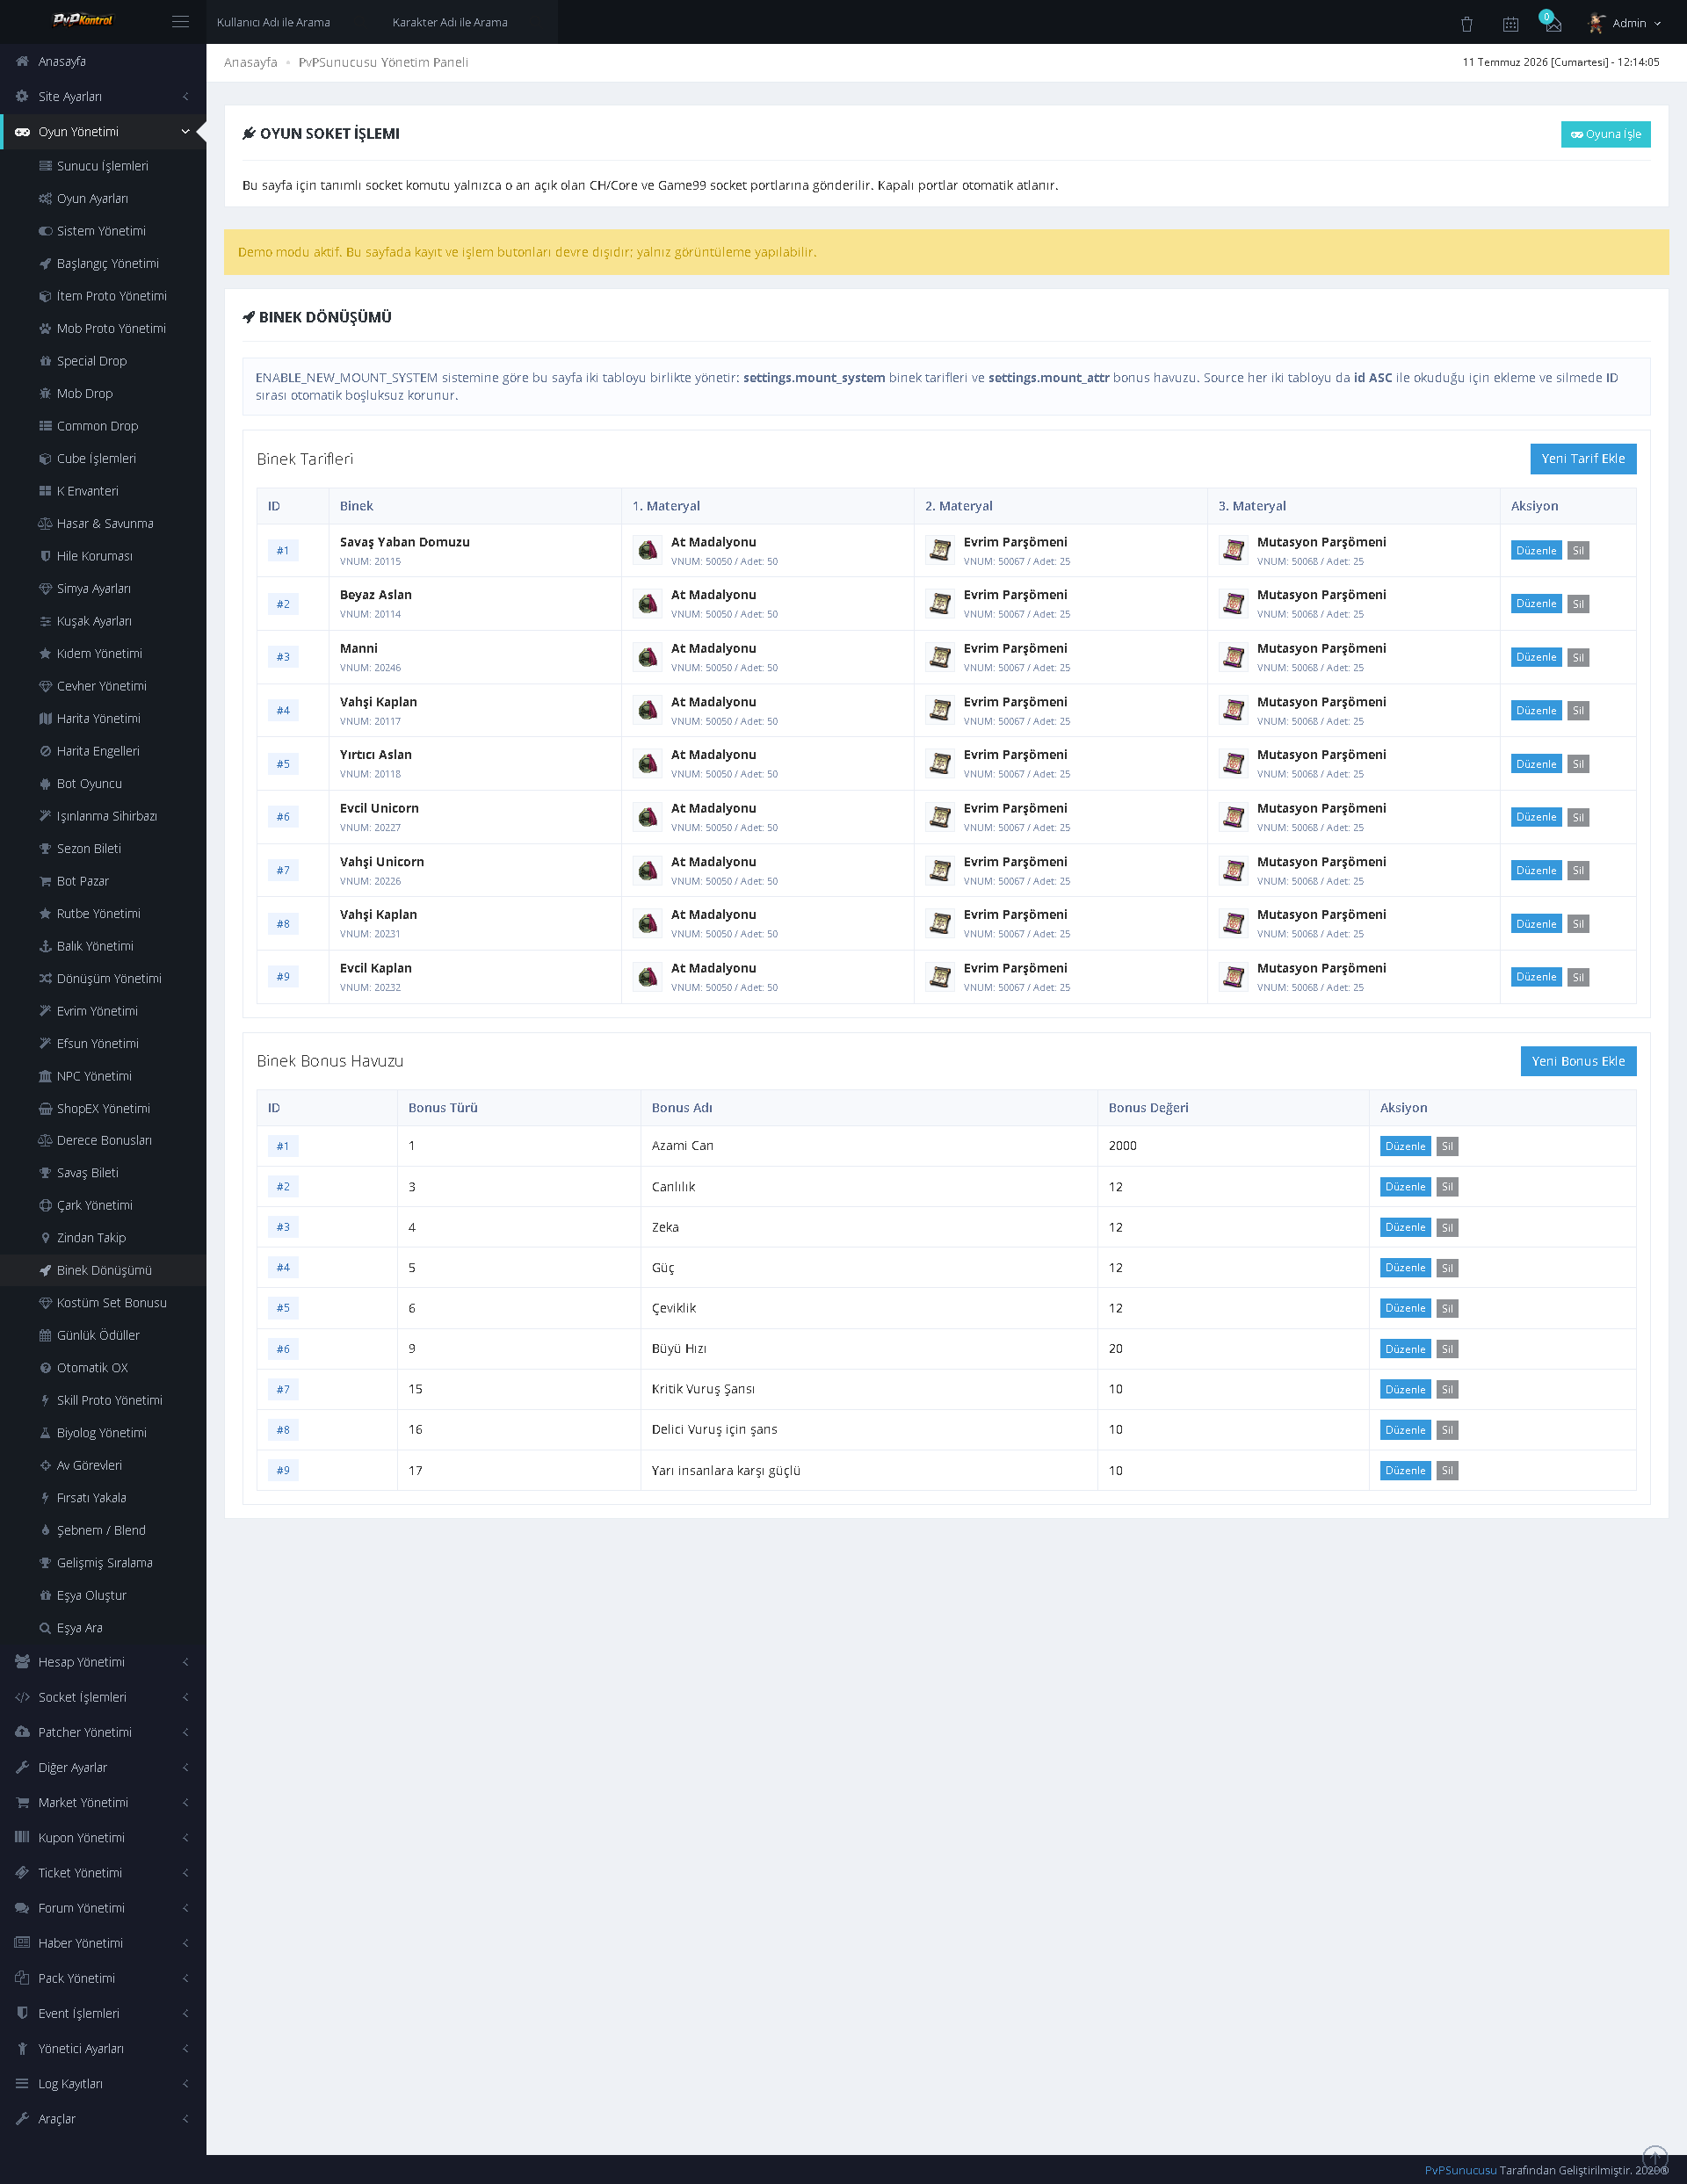
Task: Click the PvP Kontrol logo
Action: [83, 20]
